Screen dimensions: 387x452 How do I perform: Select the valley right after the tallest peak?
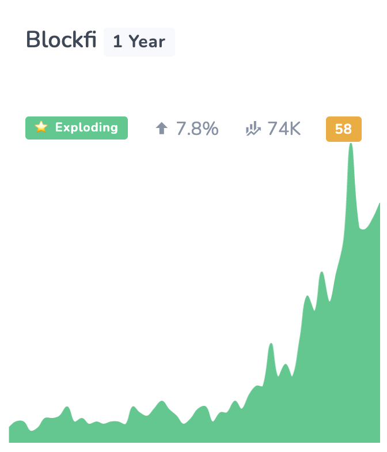pyautogui.click(x=362, y=228)
